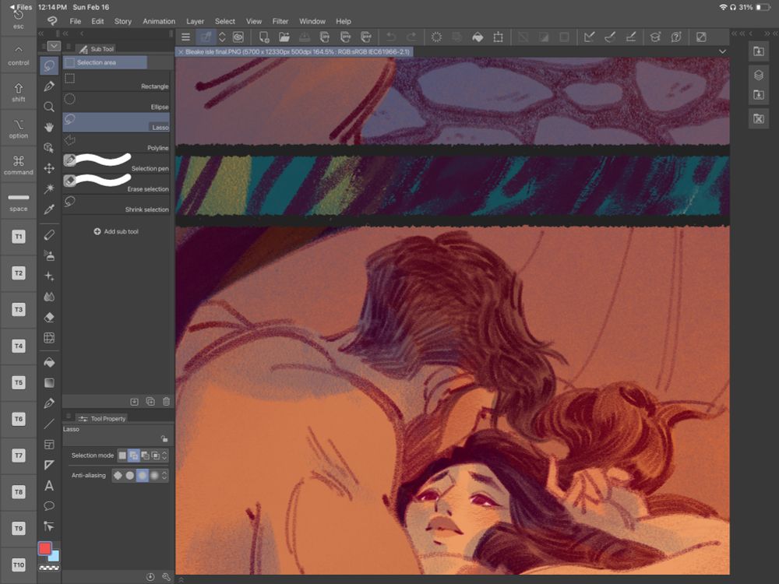Select the Frame border tool

[48, 445]
